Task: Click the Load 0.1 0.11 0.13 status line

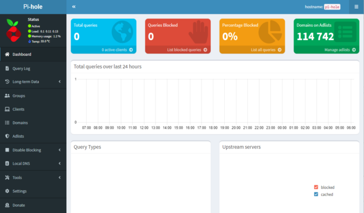Action: click(x=43, y=31)
